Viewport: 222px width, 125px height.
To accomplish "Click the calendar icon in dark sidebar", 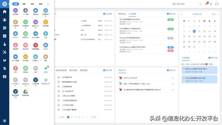I will (x=5, y=36).
